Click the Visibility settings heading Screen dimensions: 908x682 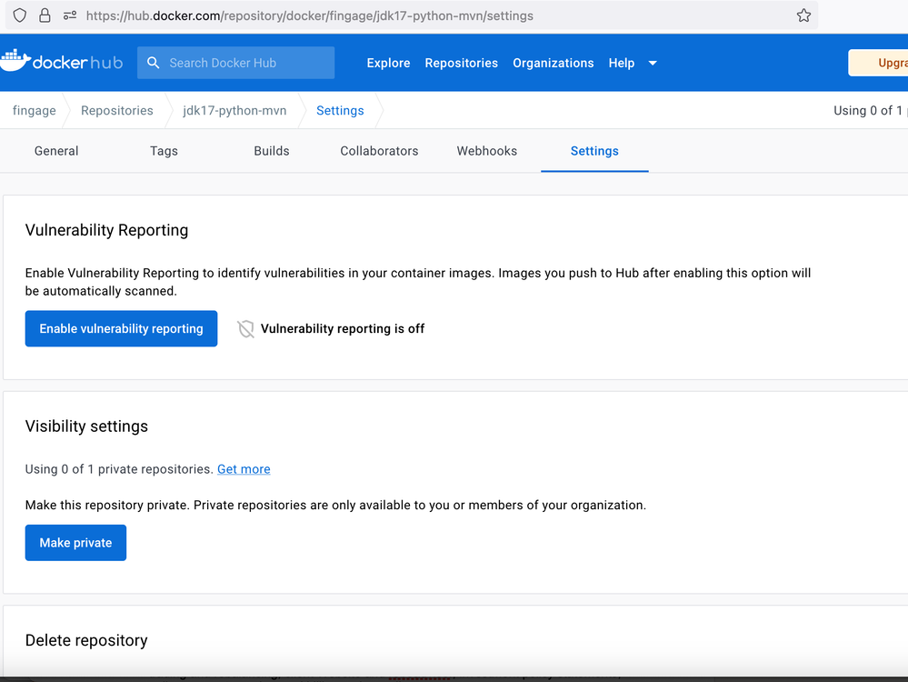86,426
